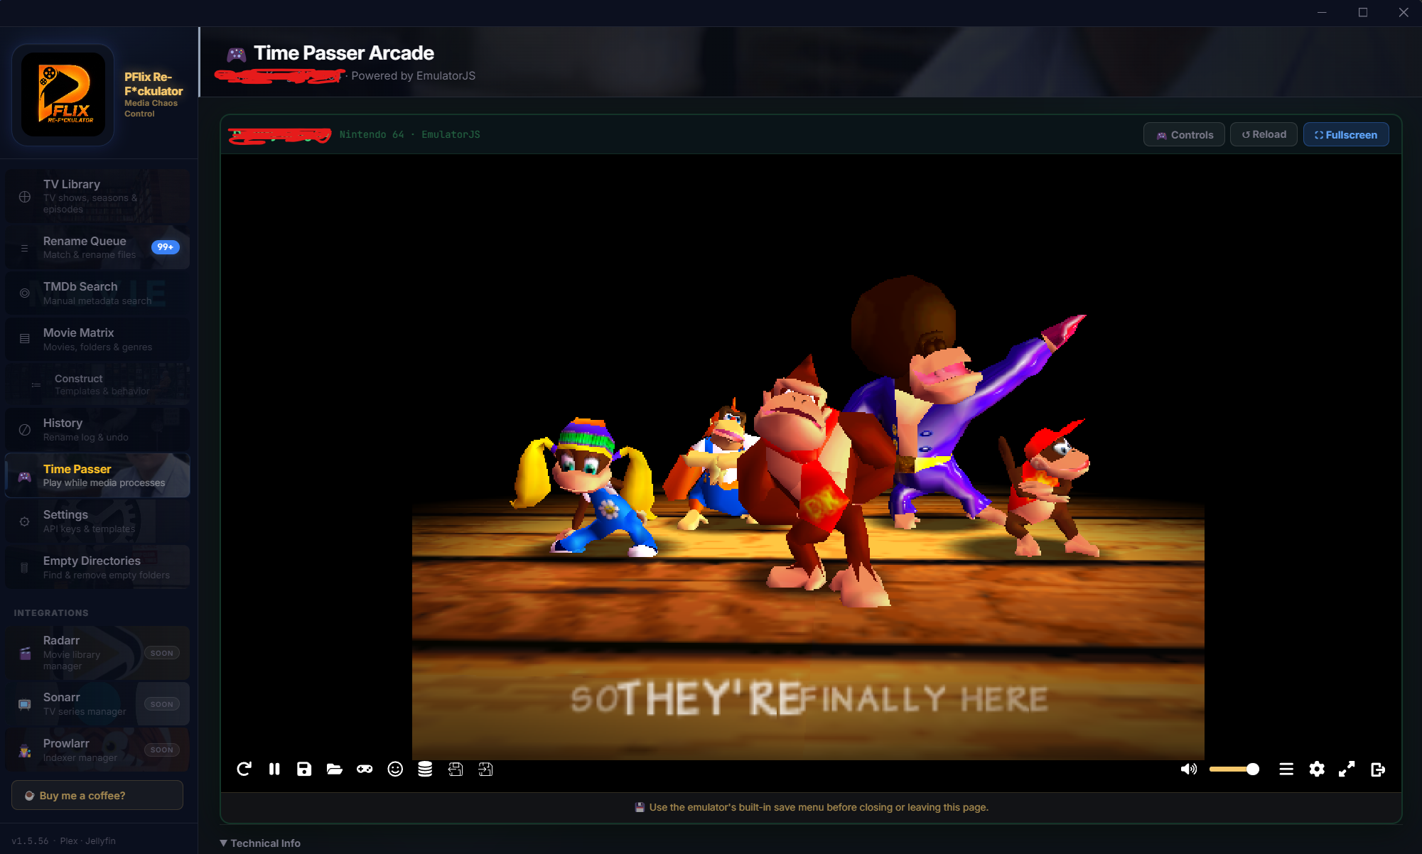
Task: Click the Movie Matrix list icon
Action: coord(25,339)
